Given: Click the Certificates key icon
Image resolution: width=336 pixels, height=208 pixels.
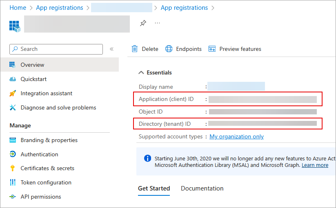Looking at the screenshot, I should (x=12, y=168).
